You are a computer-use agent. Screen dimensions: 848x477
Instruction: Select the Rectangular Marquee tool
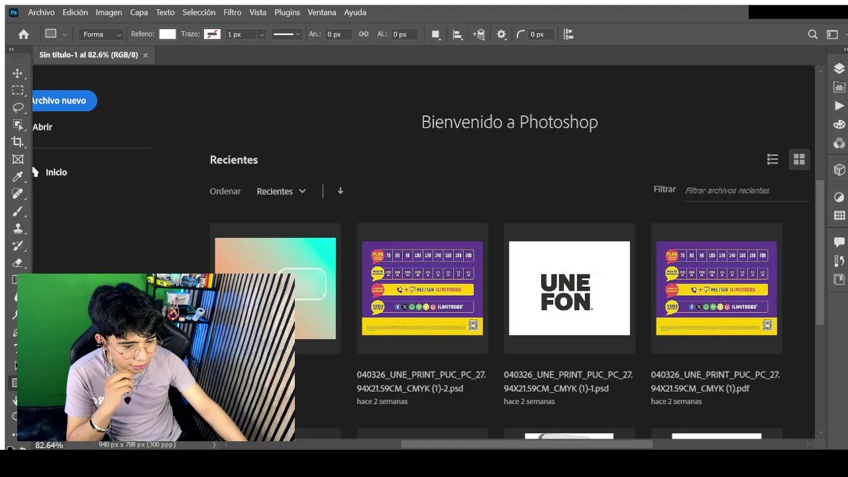click(x=18, y=90)
